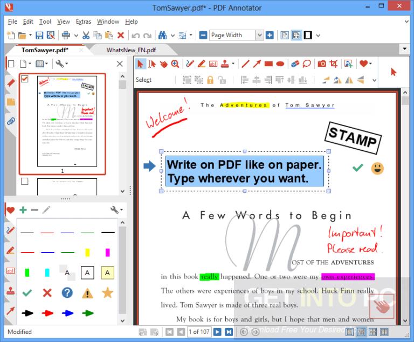Choose the Ellipse shape tool

pyautogui.click(x=280, y=64)
